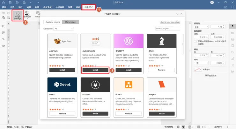Set document language via the globe icon

tap(178, 127)
